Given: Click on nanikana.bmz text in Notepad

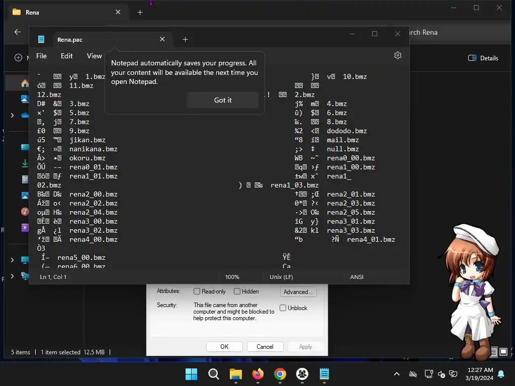Looking at the screenshot, I should [94, 149].
